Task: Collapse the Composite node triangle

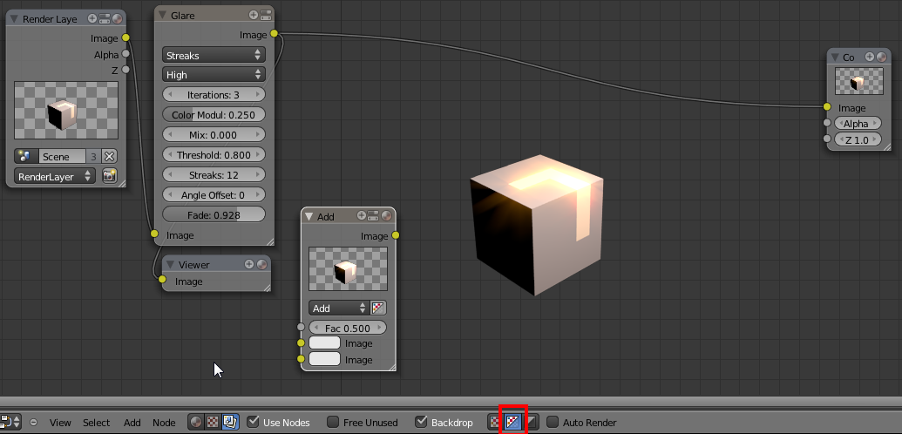Action: click(835, 57)
